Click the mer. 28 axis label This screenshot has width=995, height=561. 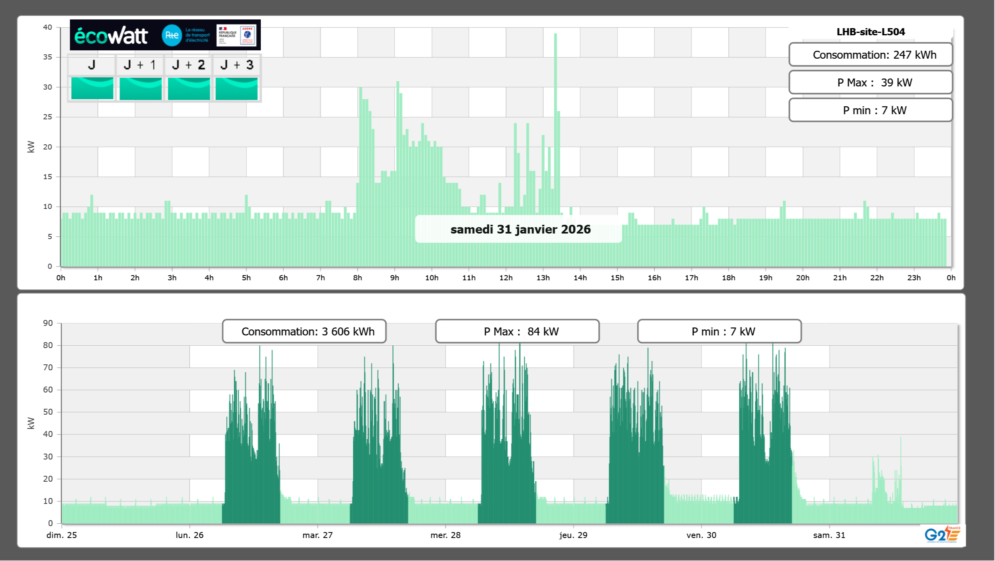click(445, 535)
